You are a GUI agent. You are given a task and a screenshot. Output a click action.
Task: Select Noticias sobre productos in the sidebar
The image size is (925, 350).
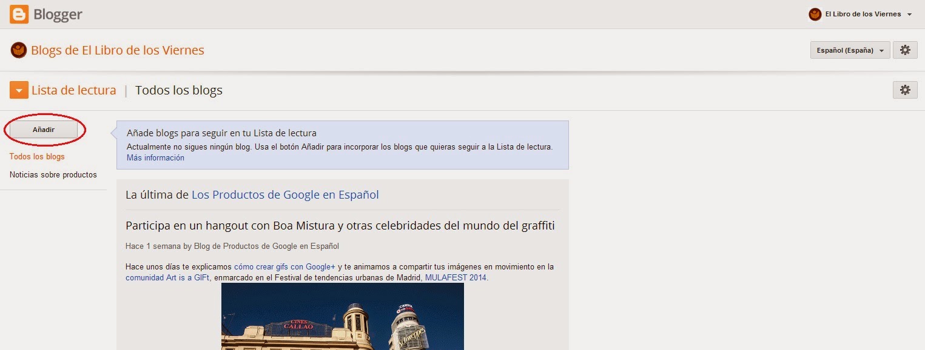click(53, 174)
